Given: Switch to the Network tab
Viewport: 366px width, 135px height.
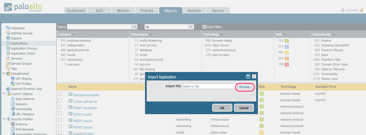Looking at the screenshot, I should tap(194, 11).
